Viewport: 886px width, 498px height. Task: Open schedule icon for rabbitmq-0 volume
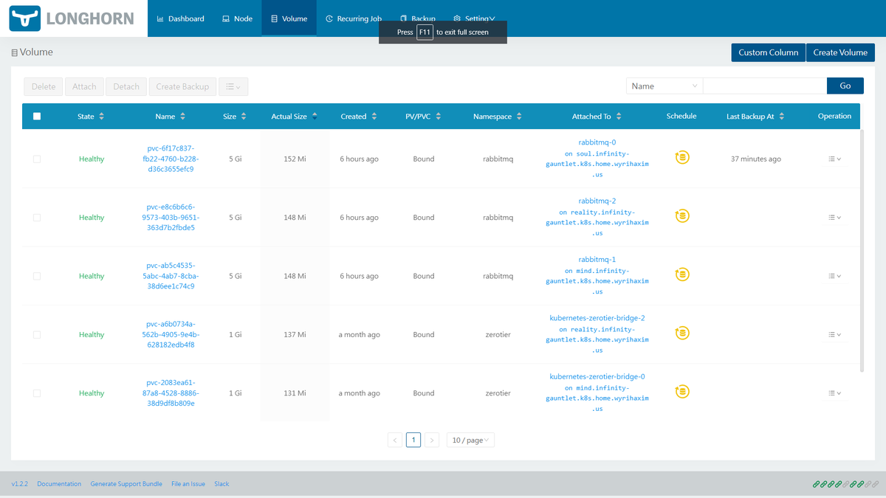coord(682,157)
